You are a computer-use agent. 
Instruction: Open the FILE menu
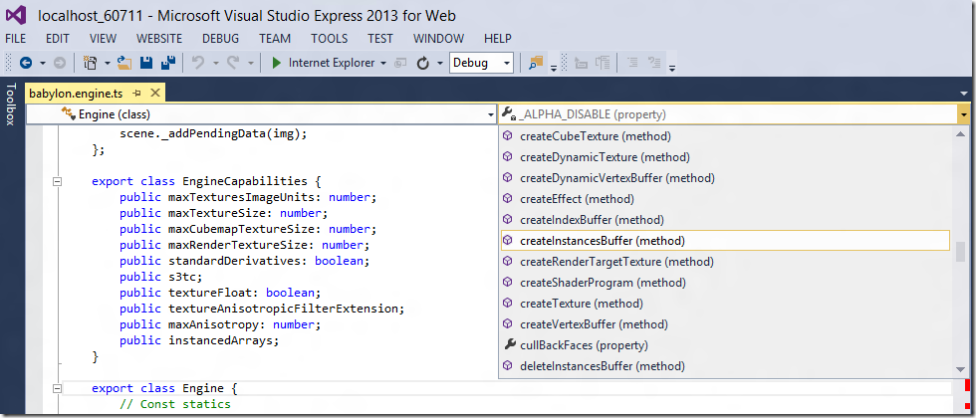tap(16, 39)
